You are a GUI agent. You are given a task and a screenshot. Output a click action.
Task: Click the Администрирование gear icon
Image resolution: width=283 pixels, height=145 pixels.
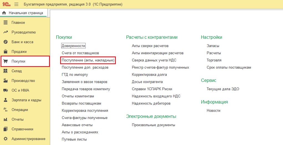coord(6,139)
